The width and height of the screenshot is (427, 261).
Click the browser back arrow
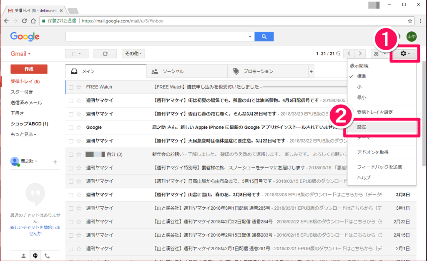pyautogui.click(x=7, y=21)
